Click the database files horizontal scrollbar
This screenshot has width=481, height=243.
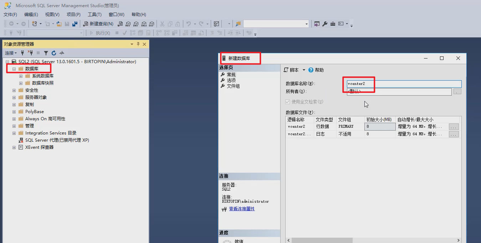[373, 241]
